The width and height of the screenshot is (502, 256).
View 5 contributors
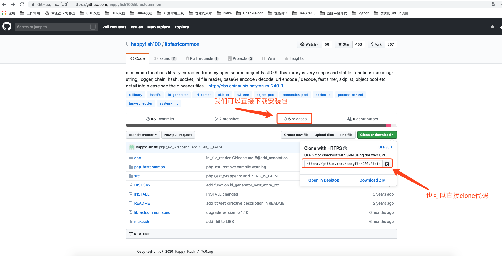coord(362,119)
